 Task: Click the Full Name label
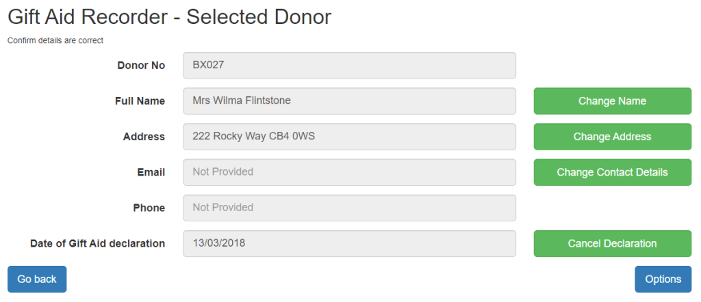pos(140,101)
